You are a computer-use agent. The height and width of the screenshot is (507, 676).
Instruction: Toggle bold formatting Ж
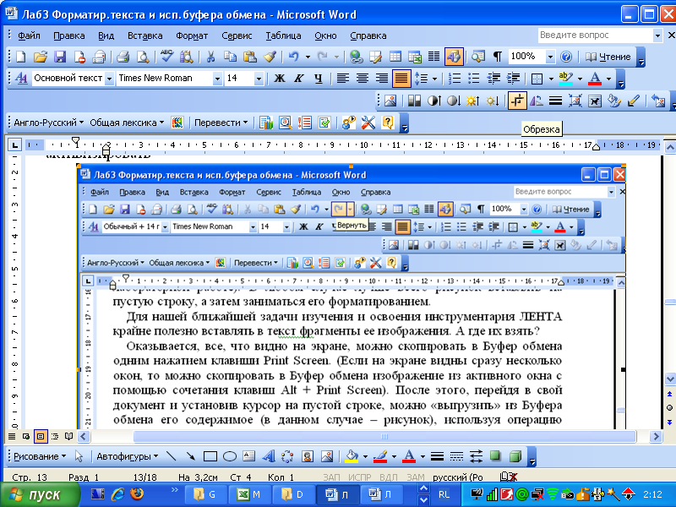280,78
